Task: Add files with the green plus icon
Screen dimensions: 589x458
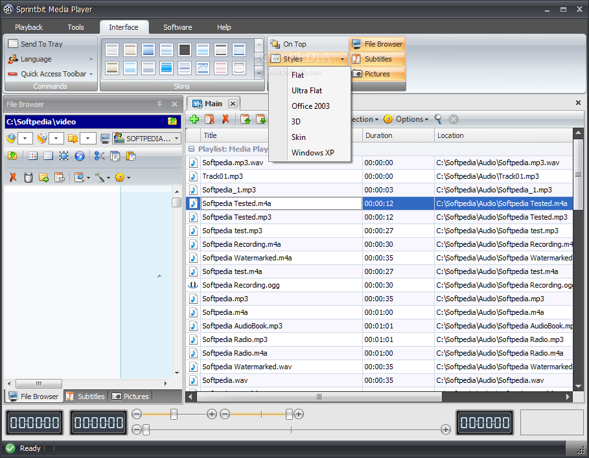Action: pyautogui.click(x=194, y=119)
